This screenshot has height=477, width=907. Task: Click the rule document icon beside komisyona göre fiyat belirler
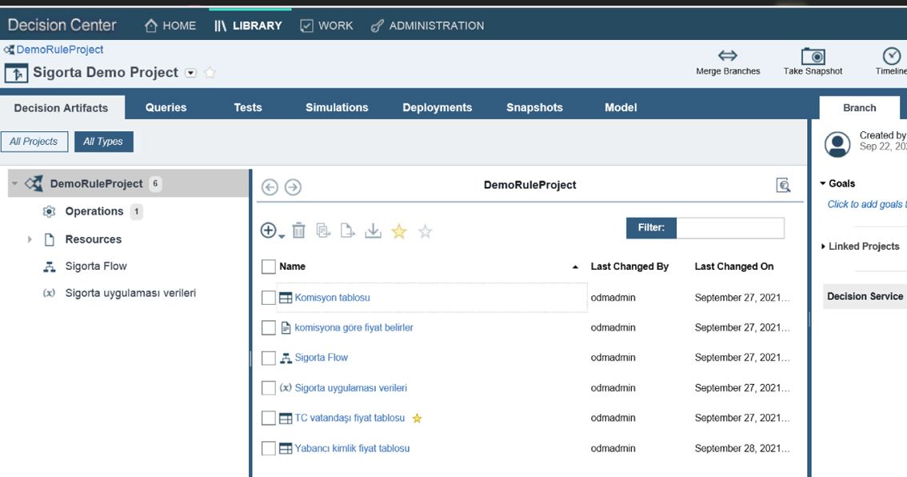coord(286,327)
